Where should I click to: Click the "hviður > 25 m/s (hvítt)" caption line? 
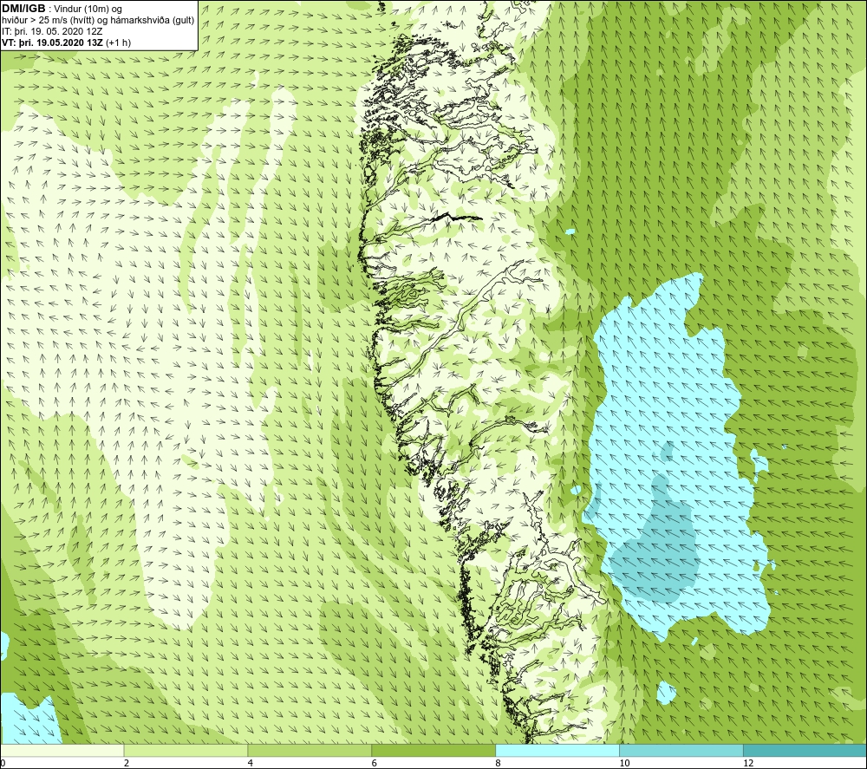[98, 21]
